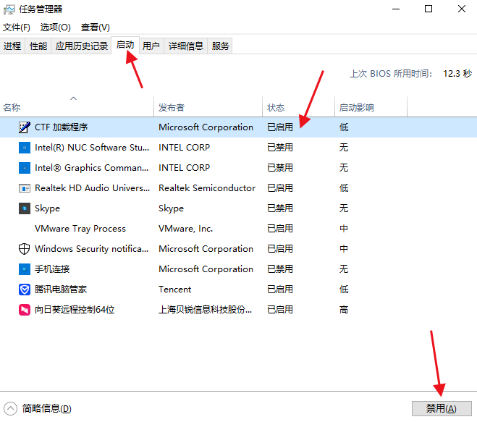This screenshot has height=422, width=477.
Task: Switch to the 服务 tab
Action: [221, 46]
